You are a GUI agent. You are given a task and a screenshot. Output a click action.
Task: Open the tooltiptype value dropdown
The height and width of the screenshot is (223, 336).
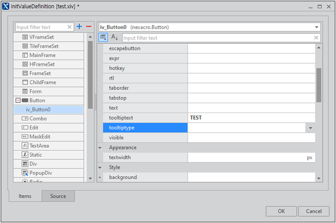[x=310, y=128]
